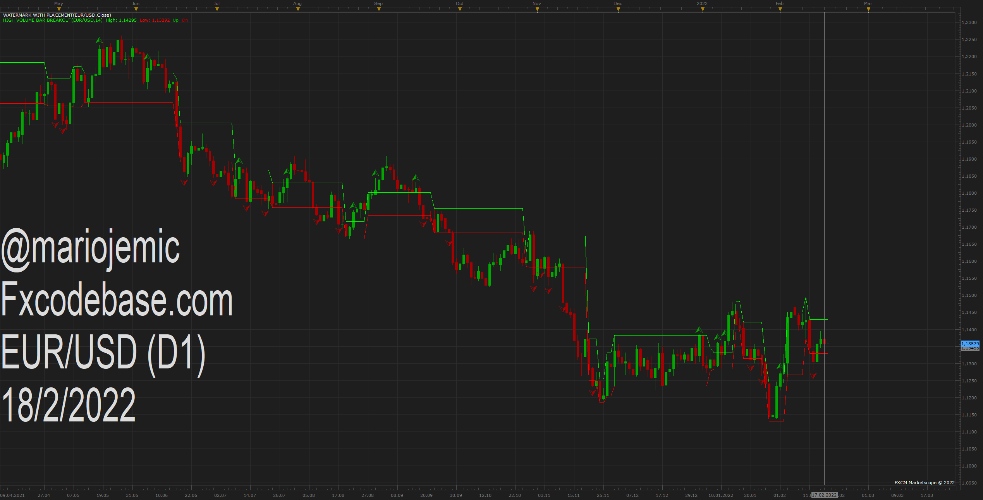Click the blue 1,13579 current price tag
The width and height of the screenshot is (983, 500).
pyautogui.click(x=970, y=344)
